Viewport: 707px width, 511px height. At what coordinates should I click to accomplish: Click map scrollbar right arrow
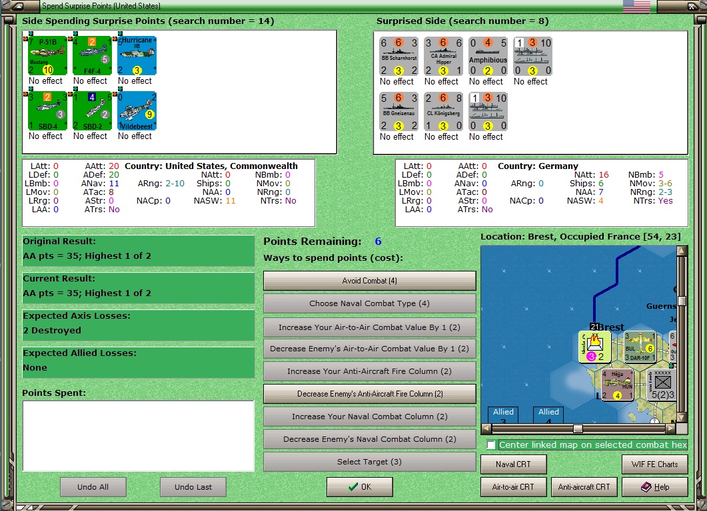671,429
